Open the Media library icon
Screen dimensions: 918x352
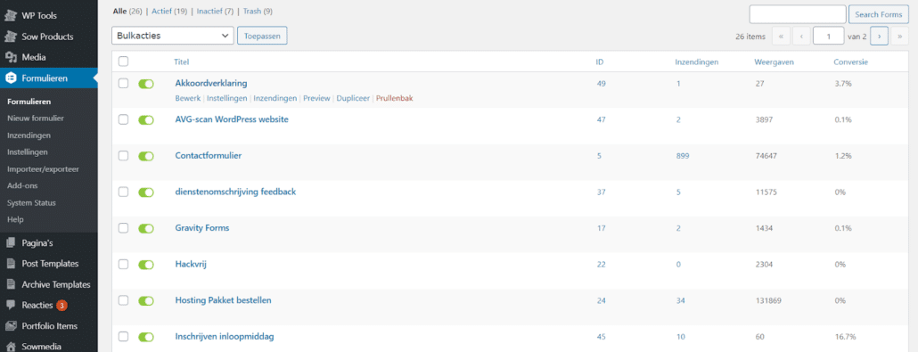tap(10, 57)
